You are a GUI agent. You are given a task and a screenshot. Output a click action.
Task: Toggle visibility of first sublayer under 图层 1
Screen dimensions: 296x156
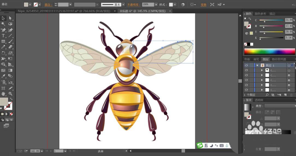(246, 70)
